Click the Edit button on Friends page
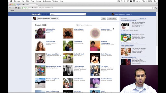 (103, 18)
